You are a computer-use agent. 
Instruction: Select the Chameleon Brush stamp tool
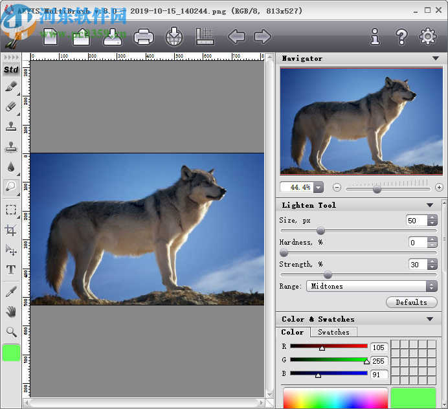pyautogui.click(x=11, y=147)
